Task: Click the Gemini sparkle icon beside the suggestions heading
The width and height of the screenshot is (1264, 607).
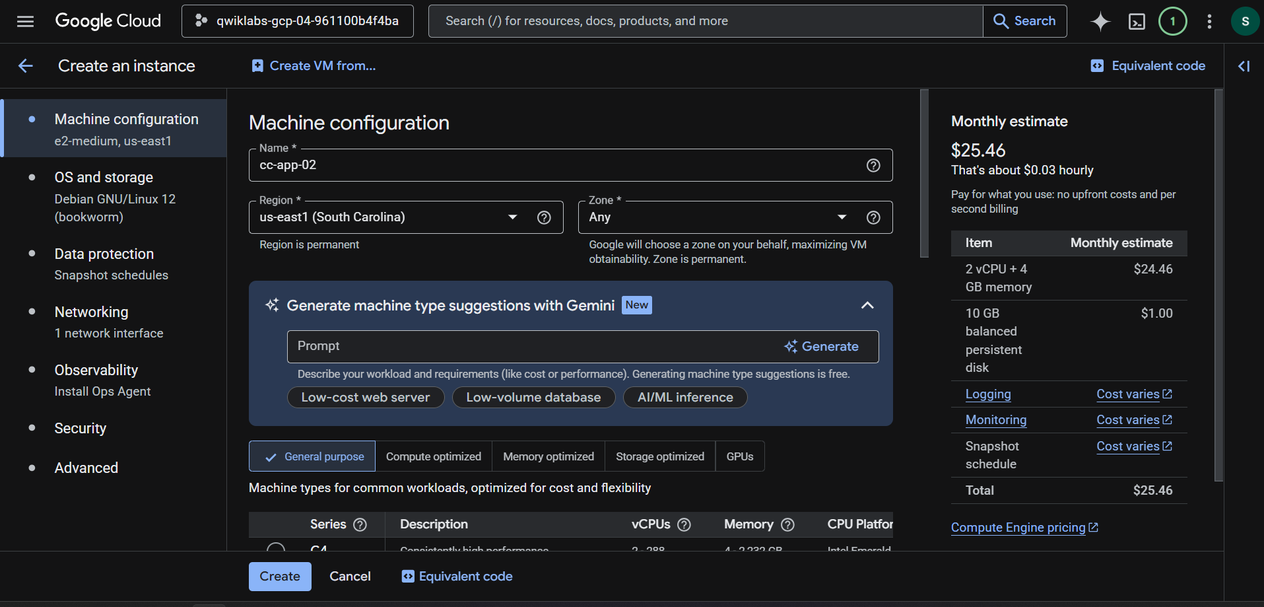Action: (272, 305)
